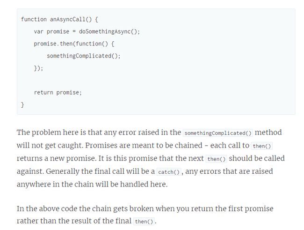The width and height of the screenshot is (304, 230).
Task: Click the final closing brace of function
Action: point(22,105)
